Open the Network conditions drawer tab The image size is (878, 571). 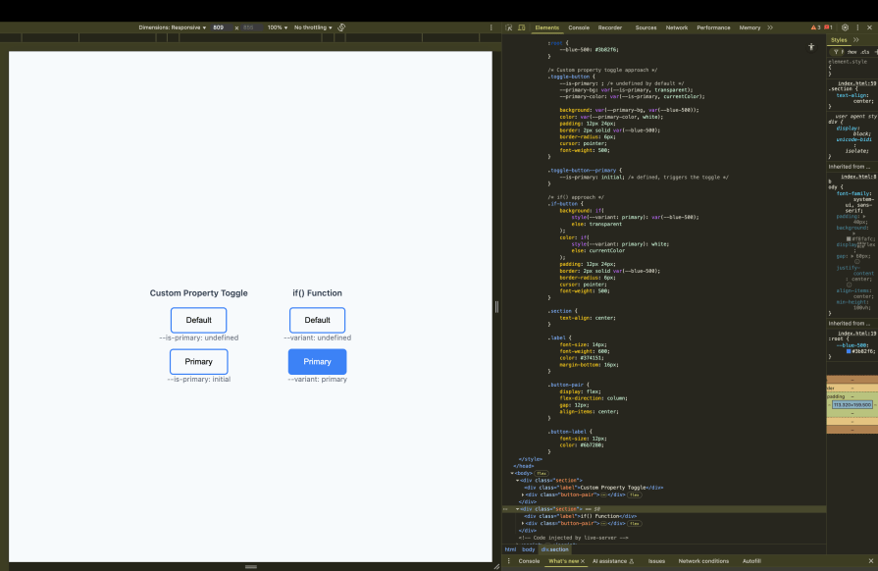coord(704,560)
